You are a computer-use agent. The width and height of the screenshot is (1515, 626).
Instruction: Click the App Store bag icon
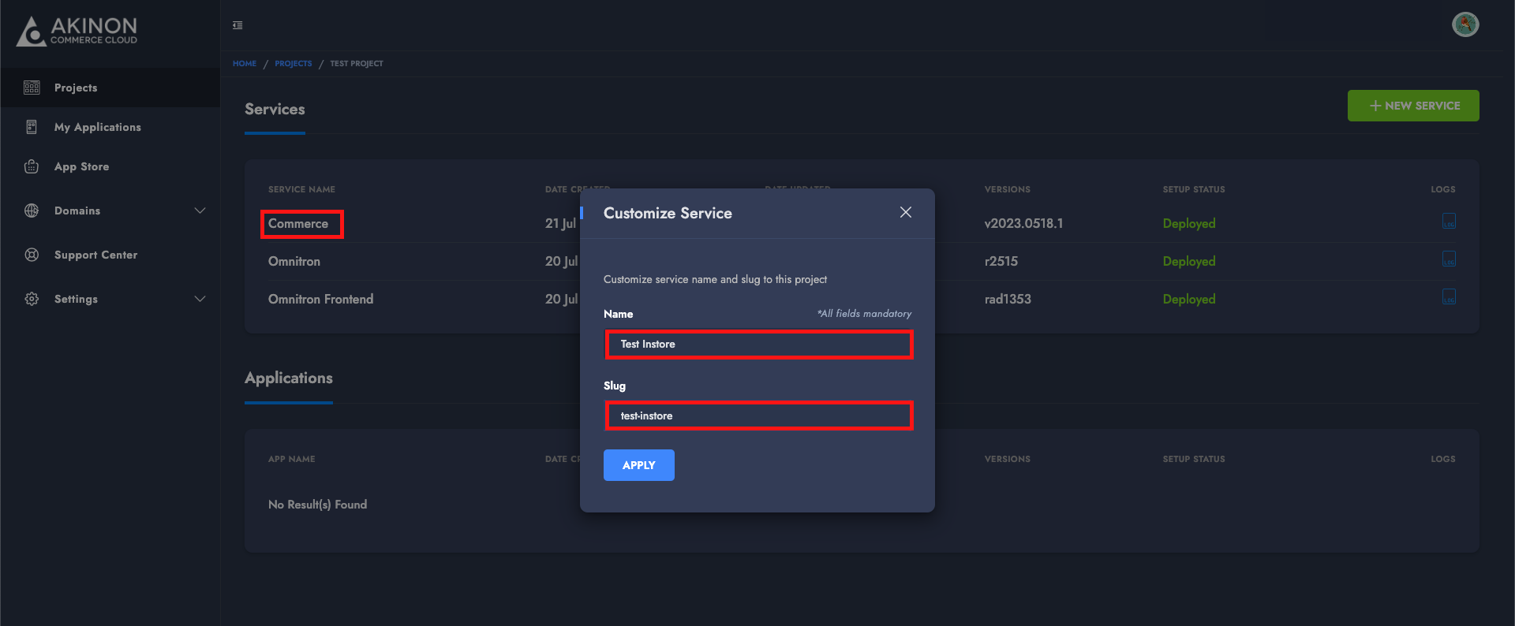click(x=32, y=166)
